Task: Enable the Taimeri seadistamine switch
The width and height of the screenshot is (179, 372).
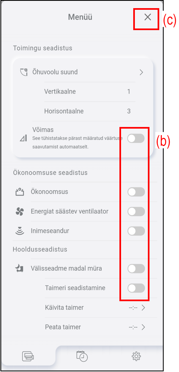Action: click(x=136, y=288)
